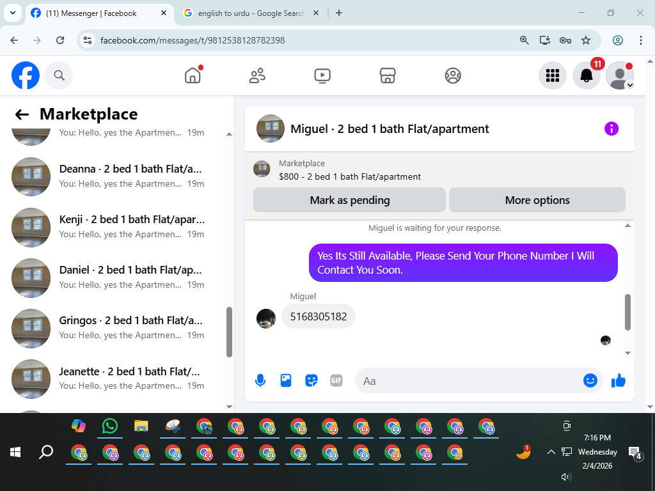Open Windows Start menu
The height and width of the screenshot is (491, 655).
[x=15, y=452]
